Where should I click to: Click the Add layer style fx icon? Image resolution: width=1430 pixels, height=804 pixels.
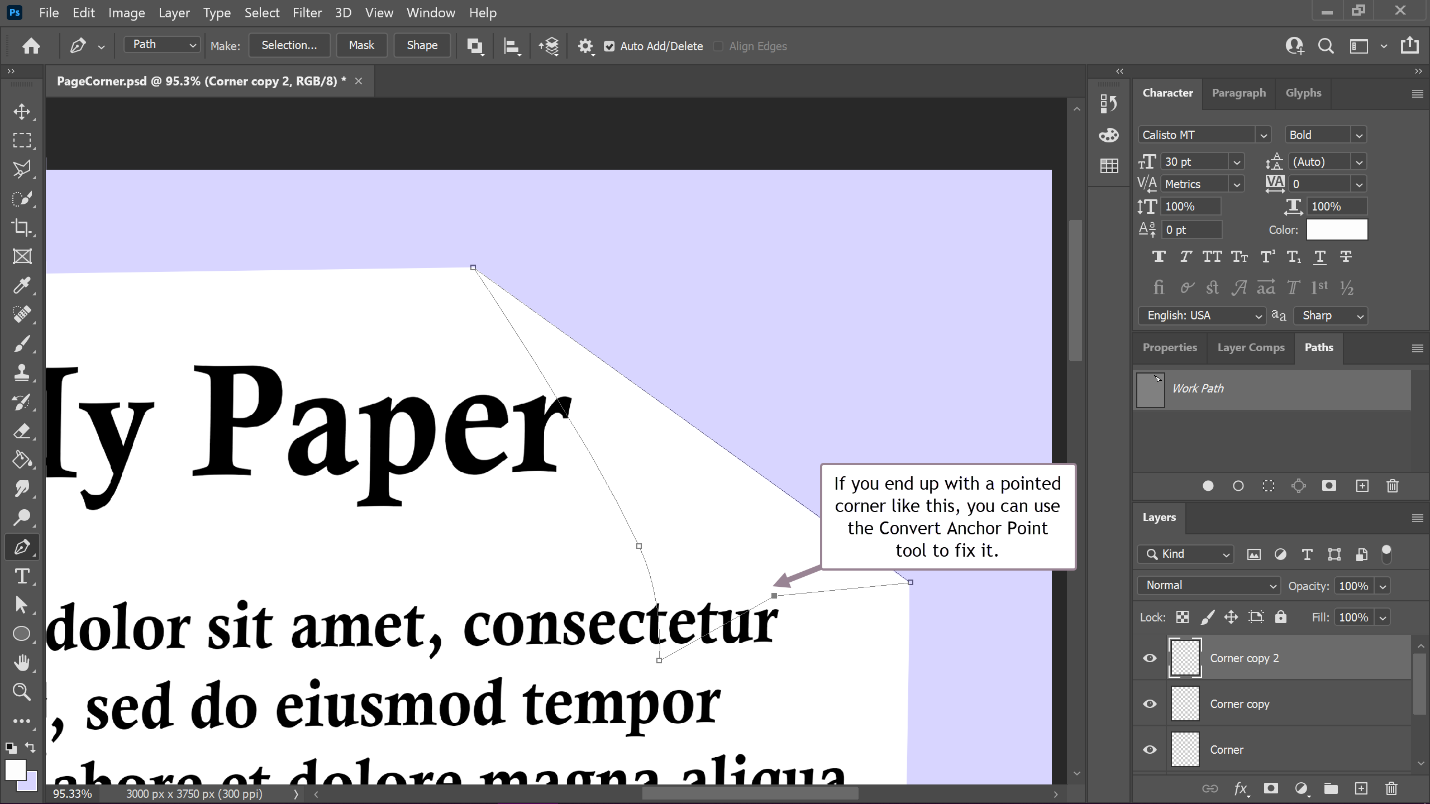(x=1240, y=788)
